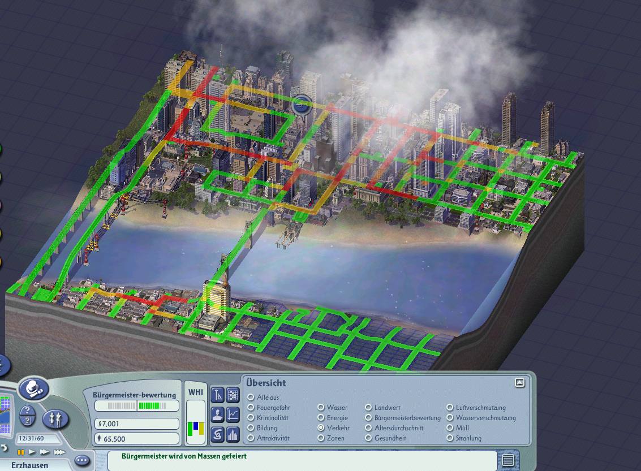The height and width of the screenshot is (471, 641).
Task: Set simulation to triple fast-forward speed
Action: click(x=59, y=452)
